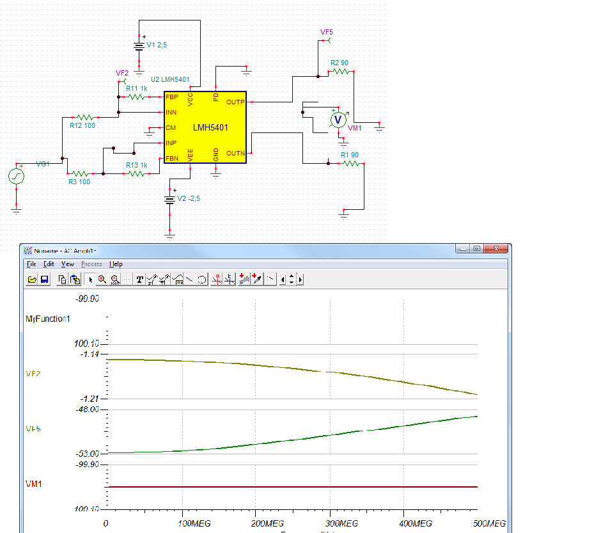Select resistor R12 100
This screenshot has height=533, width=608.
pos(85,117)
